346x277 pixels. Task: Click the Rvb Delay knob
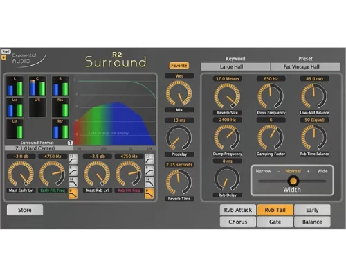coord(227,179)
